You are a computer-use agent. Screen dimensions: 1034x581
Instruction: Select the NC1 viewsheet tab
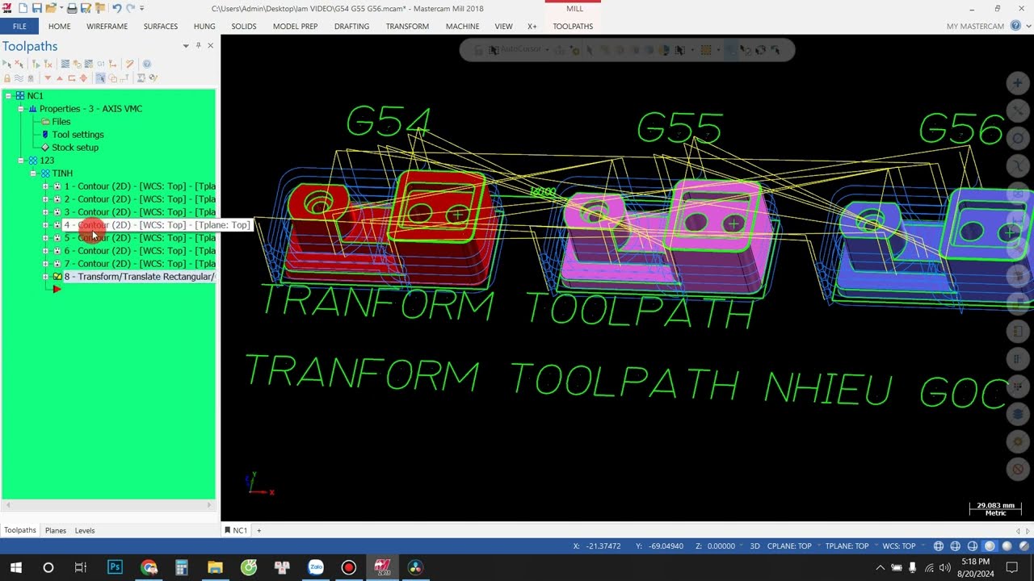(x=237, y=530)
